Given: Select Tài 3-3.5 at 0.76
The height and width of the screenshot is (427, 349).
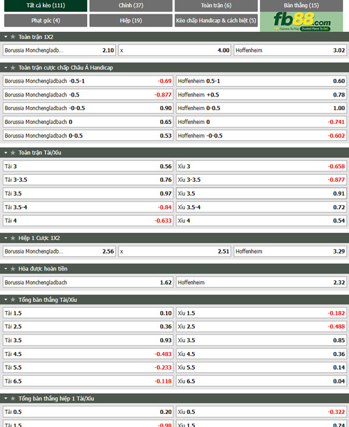Looking at the screenshot, I should coord(88,180).
